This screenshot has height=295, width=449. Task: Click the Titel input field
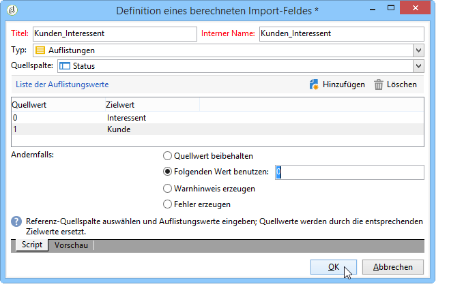pyautogui.click(x=115, y=34)
